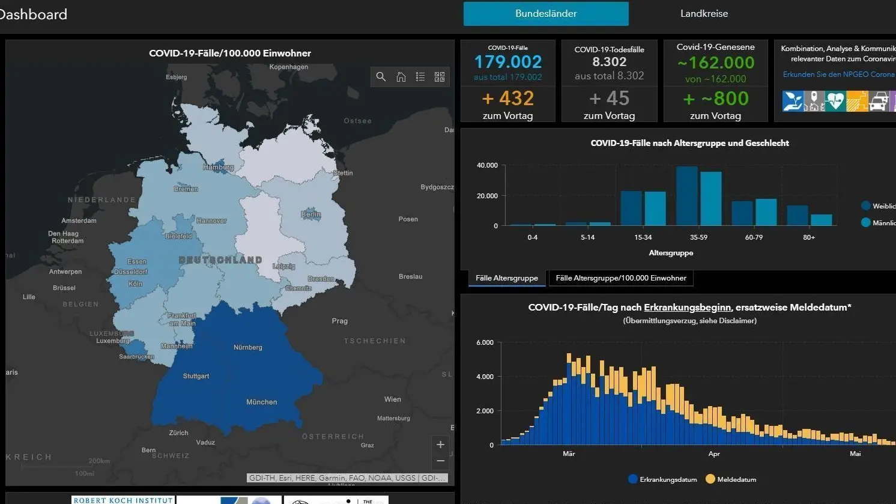Switch to the Landkreise tab

coord(704,14)
